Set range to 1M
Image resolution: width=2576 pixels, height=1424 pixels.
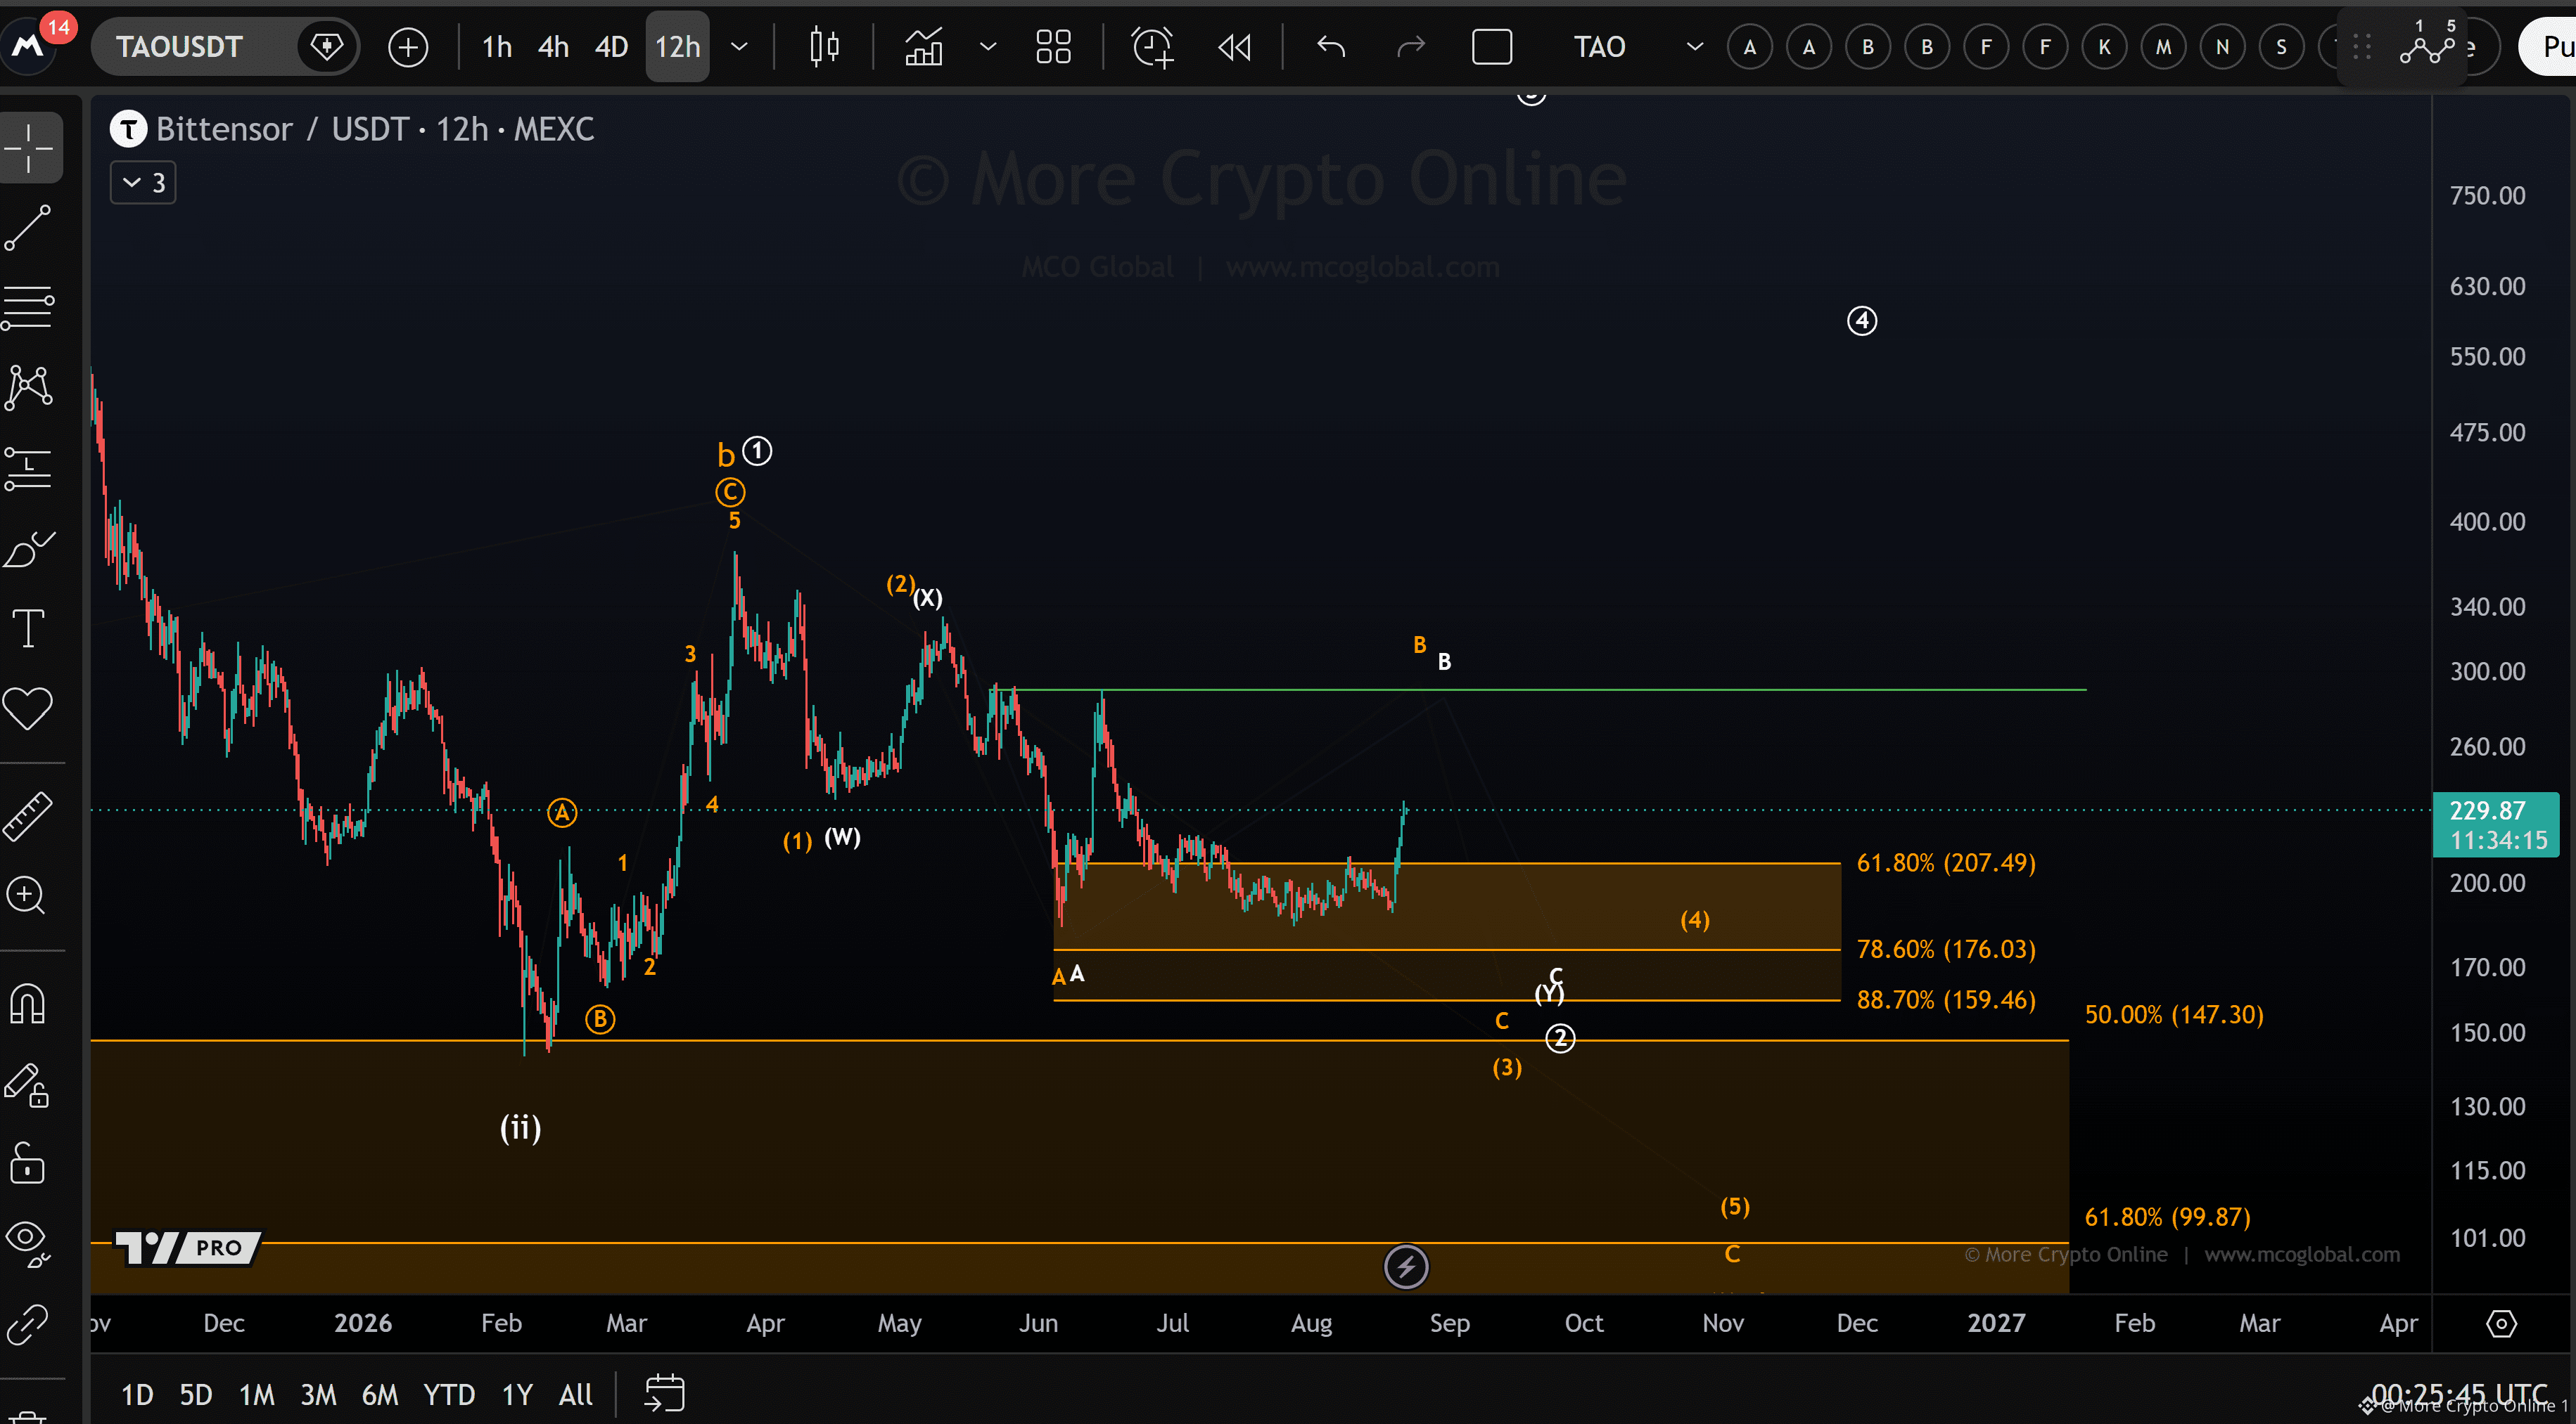[257, 1394]
